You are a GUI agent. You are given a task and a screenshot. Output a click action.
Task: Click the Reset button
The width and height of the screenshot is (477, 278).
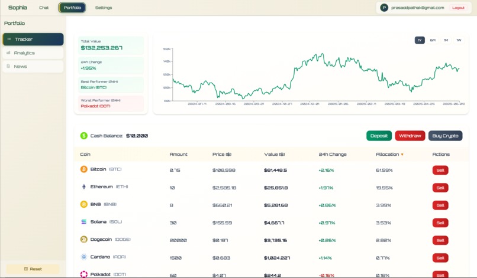point(33,269)
